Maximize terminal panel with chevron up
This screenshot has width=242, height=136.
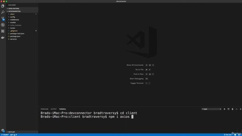click(237, 109)
